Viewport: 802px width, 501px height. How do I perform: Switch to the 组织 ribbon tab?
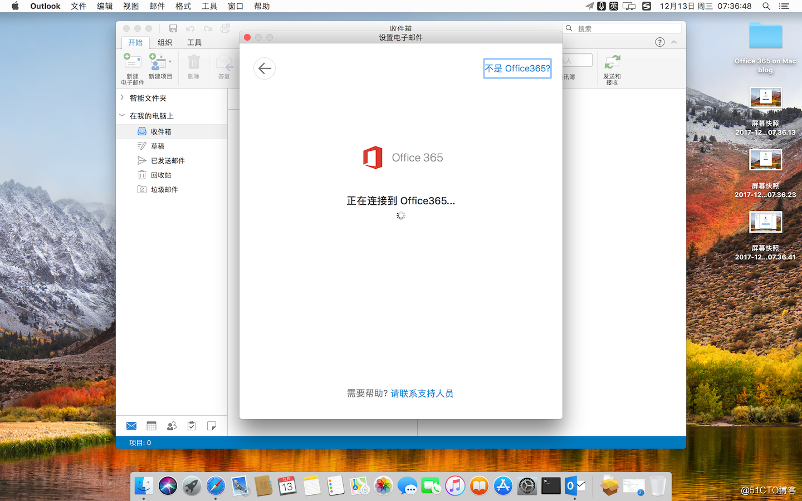165,42
